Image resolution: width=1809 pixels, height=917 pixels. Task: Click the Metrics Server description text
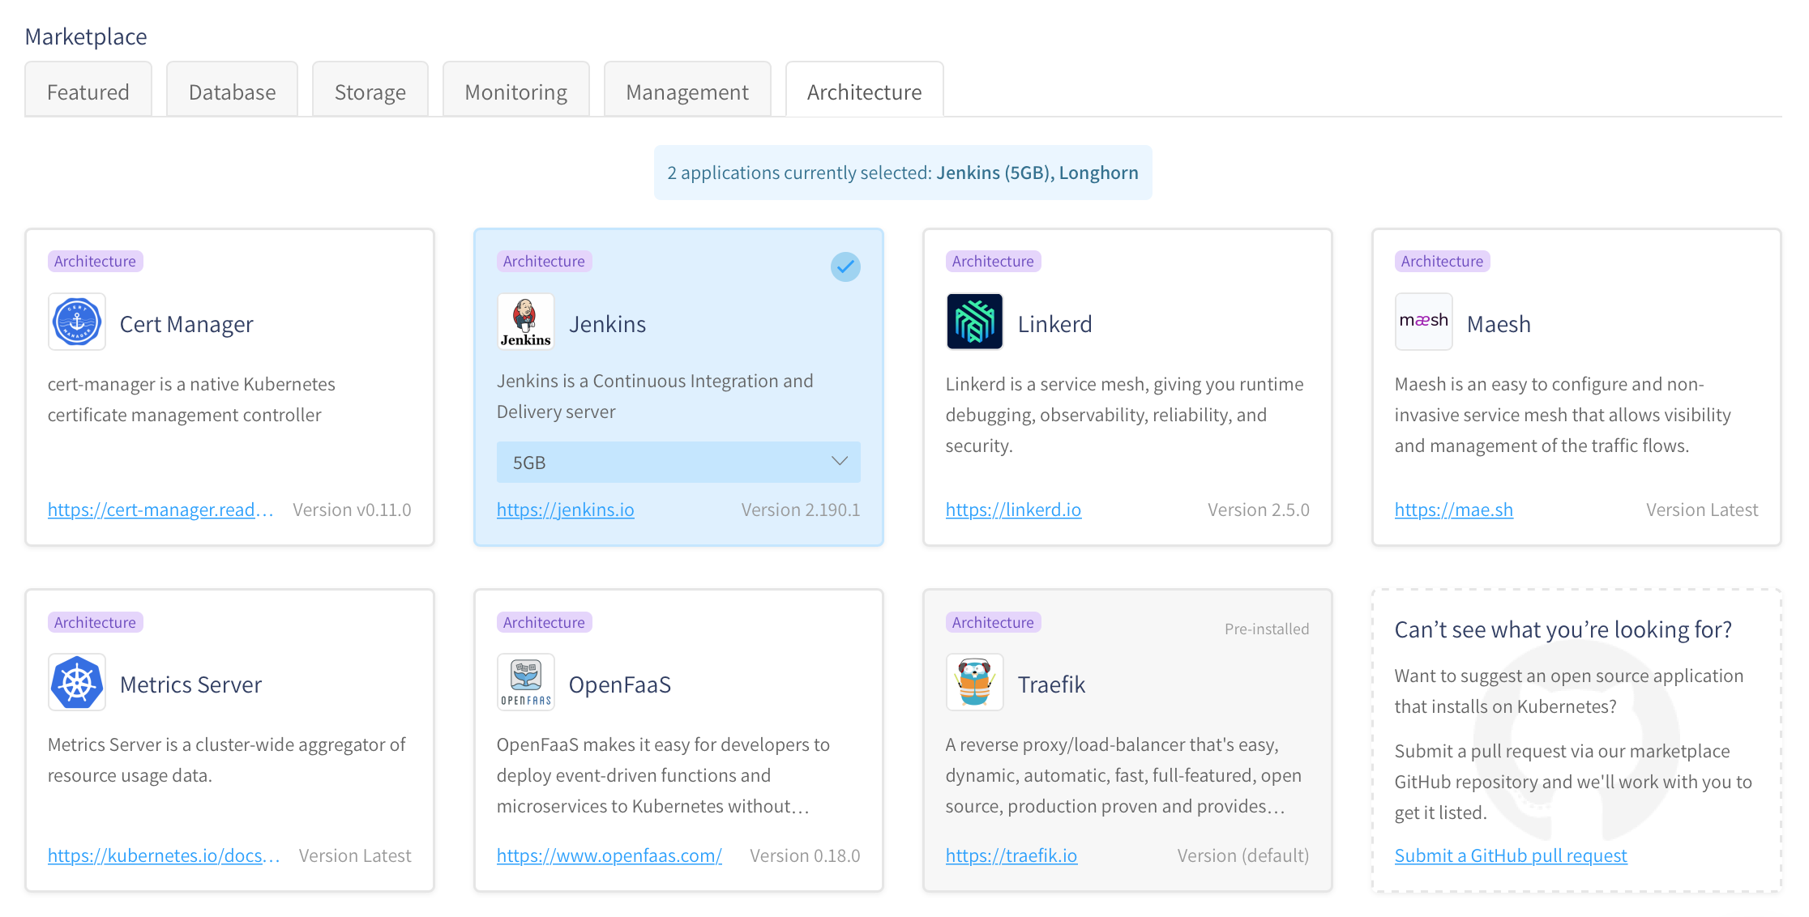point(227,760)
